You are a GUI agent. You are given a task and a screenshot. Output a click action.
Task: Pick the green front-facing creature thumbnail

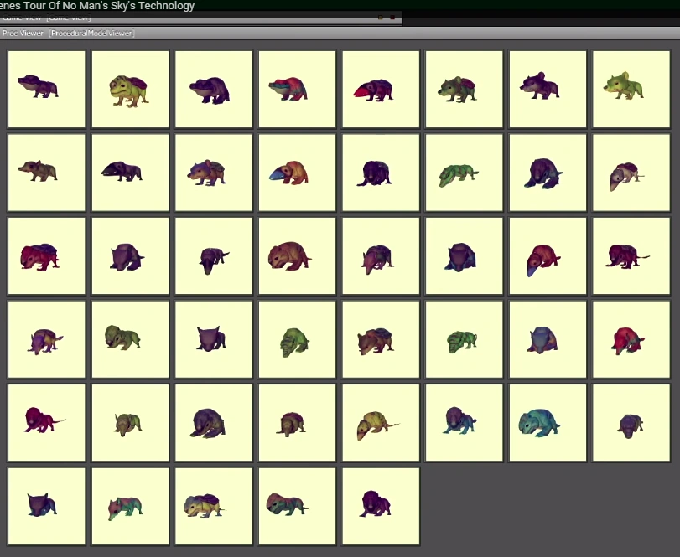pos(297,339)
